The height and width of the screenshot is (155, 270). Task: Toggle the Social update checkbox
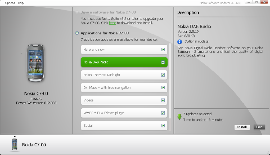[x=163, y=126]
